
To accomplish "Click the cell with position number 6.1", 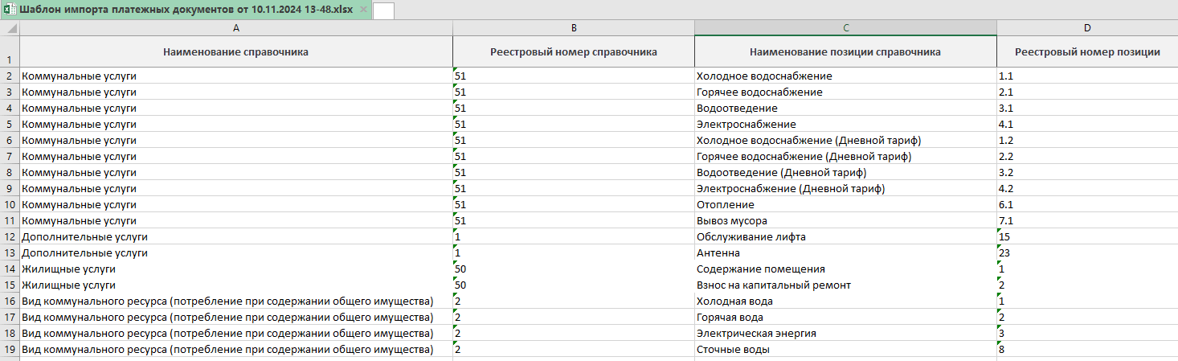I will pos(1086,205).
